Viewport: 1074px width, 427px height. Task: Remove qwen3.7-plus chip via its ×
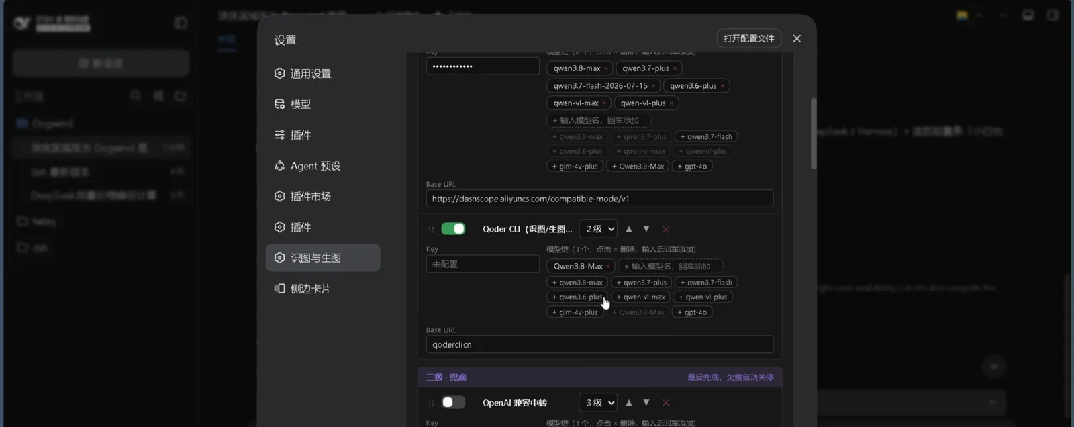675,68
